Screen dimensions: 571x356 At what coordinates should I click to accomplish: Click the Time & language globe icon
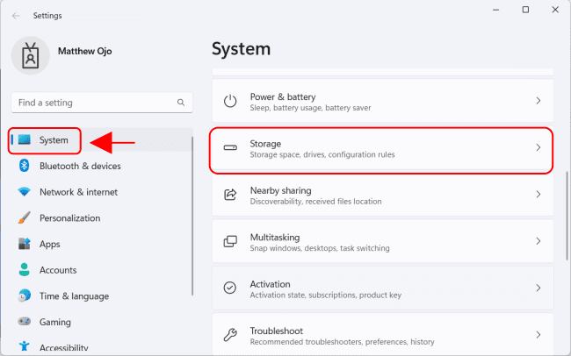point(25,295)
